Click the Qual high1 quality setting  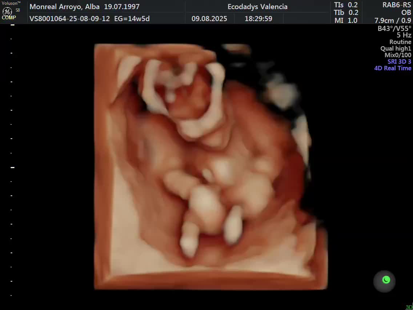click(396, 48)
